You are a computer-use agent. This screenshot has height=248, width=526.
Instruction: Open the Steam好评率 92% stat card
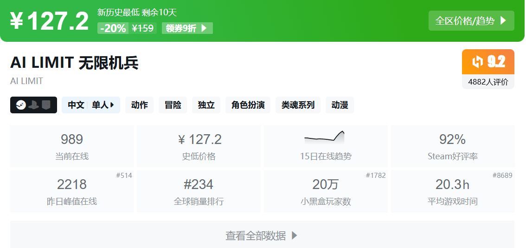[453, 146]
